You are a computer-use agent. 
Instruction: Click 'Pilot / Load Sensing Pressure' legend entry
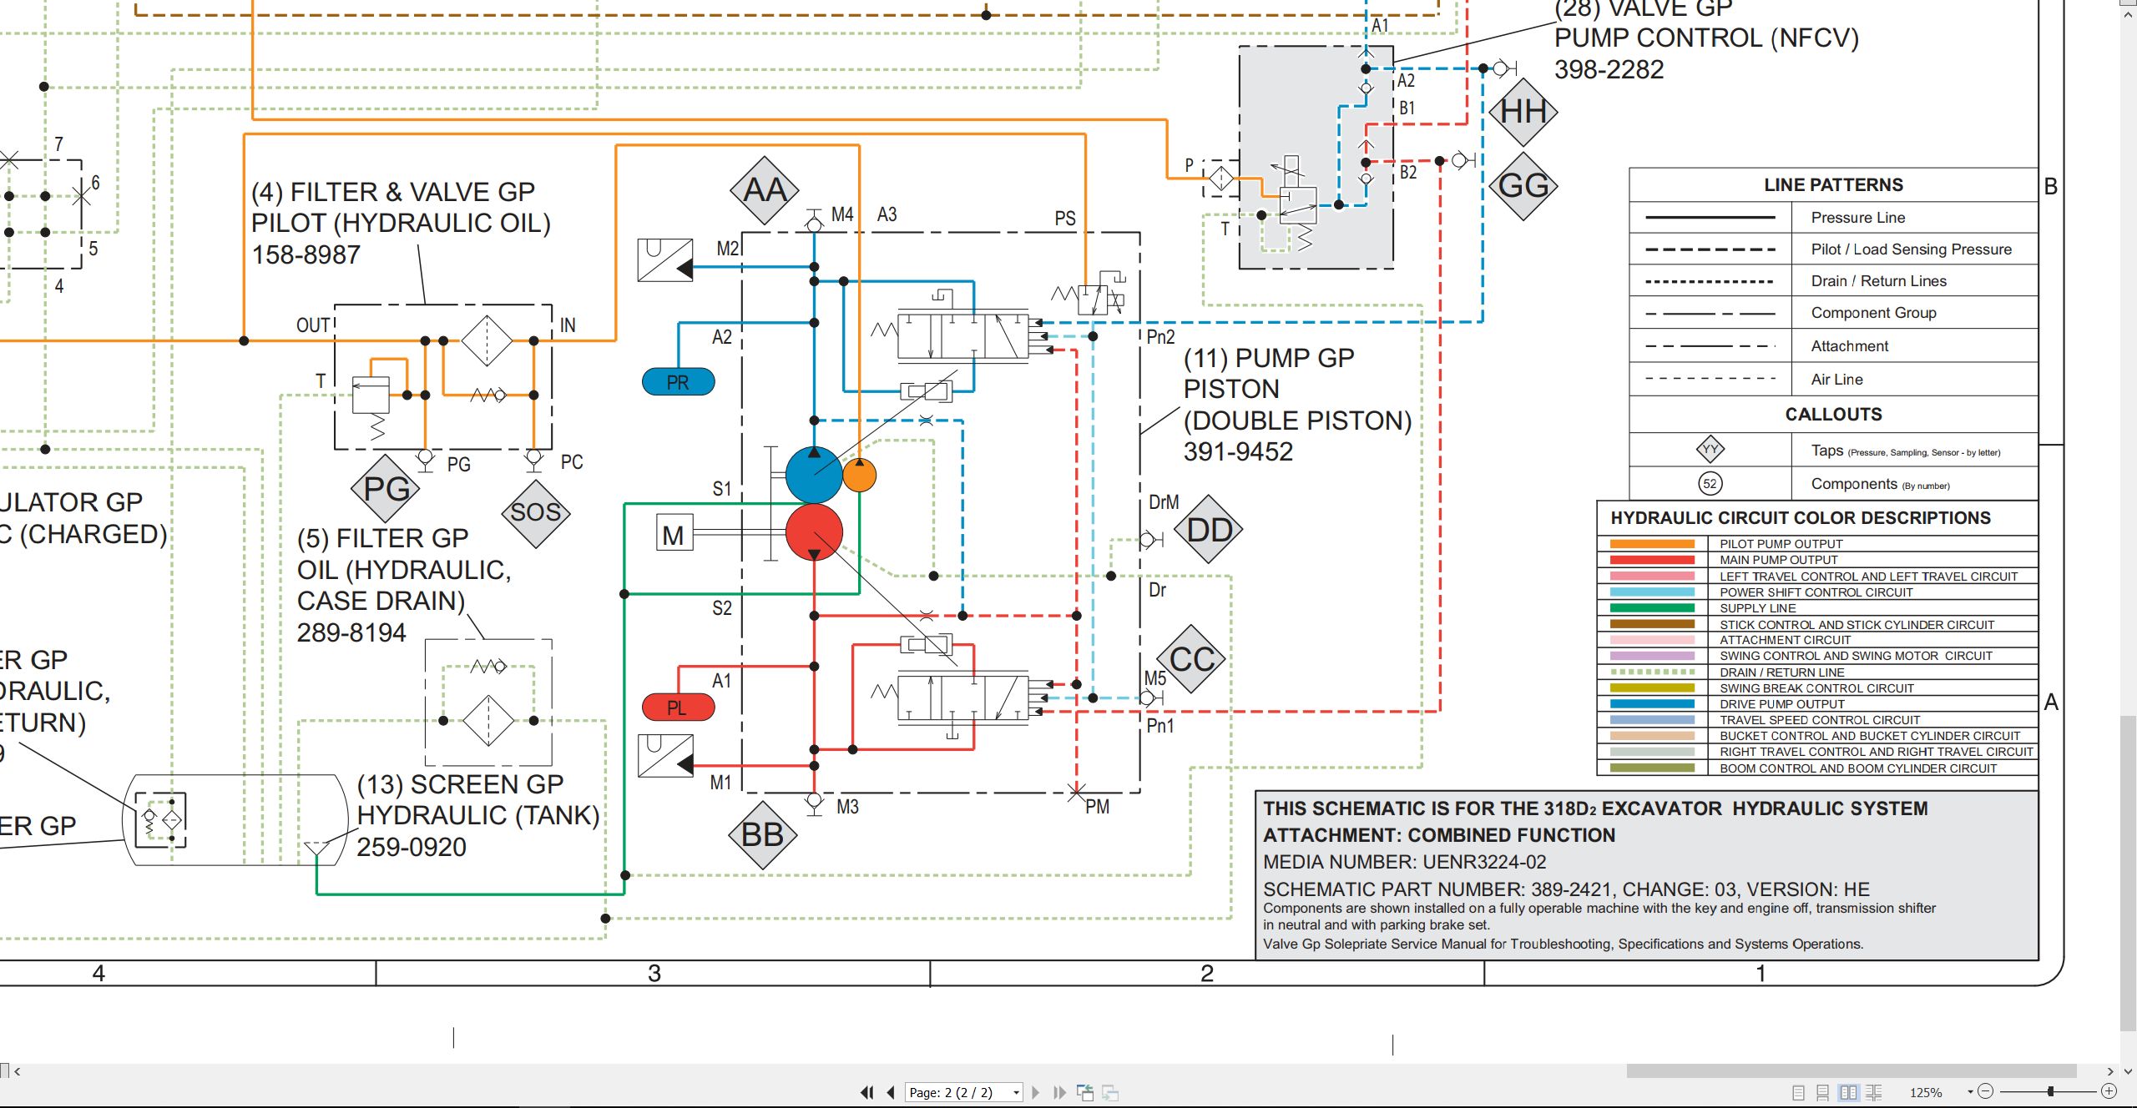pyautogui.click(x=1911, y=249)
